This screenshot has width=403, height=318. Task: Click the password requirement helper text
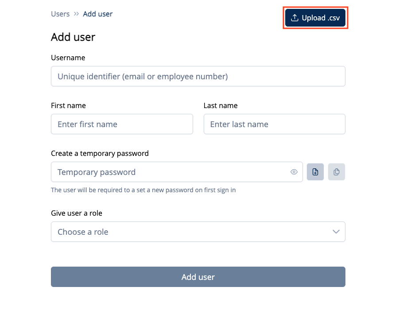143,190
